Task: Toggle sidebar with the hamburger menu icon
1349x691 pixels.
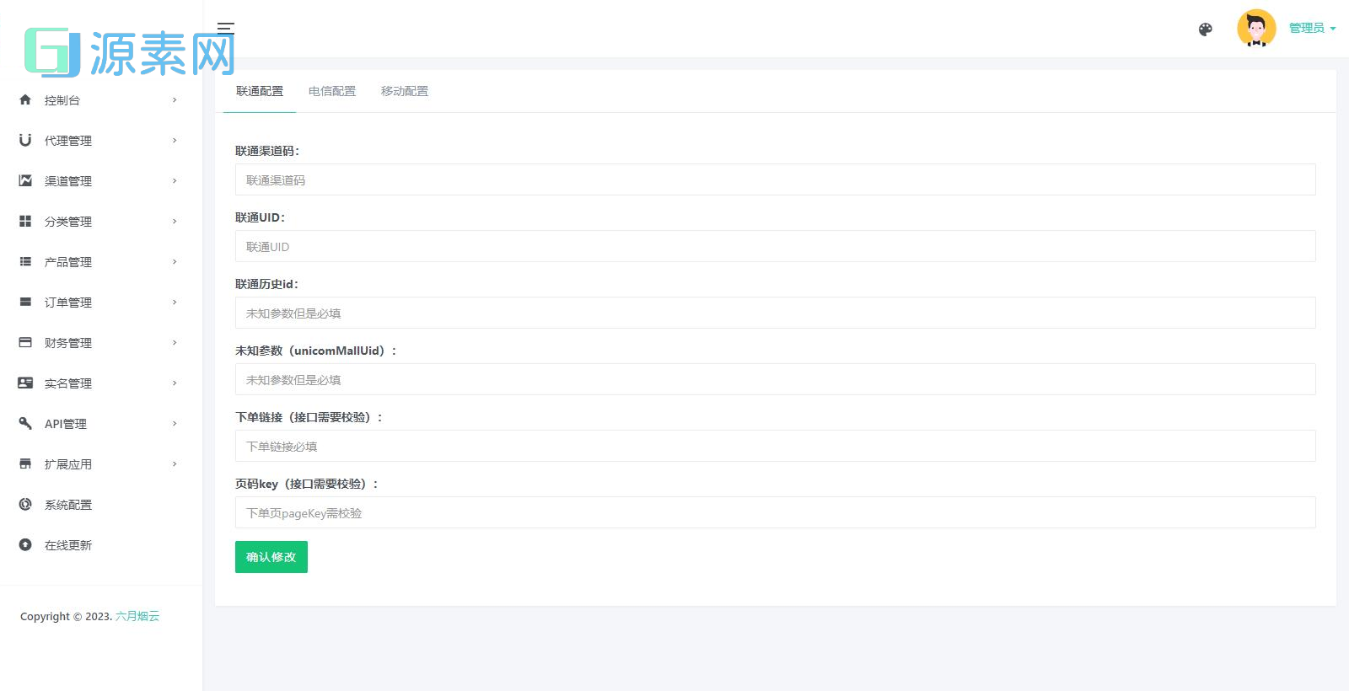Action: (x=225, y=28)
